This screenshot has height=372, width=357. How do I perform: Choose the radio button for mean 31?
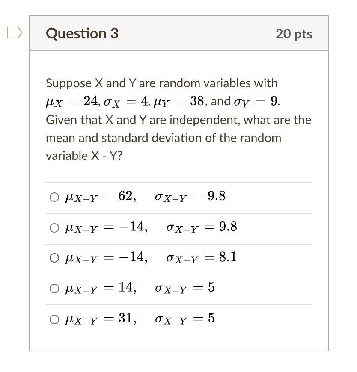54,319
